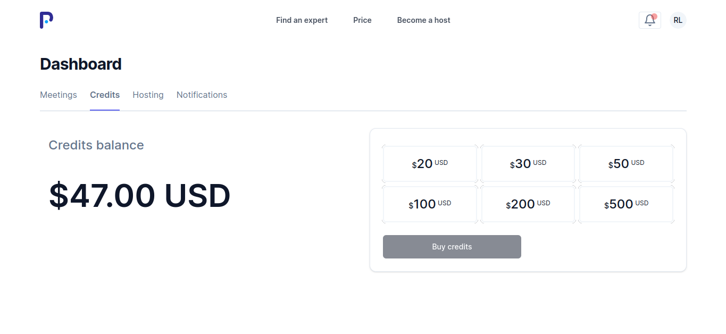Choose the $50 USD credit amount
This screenshot has height=334, width=726.
pos(626,164)
